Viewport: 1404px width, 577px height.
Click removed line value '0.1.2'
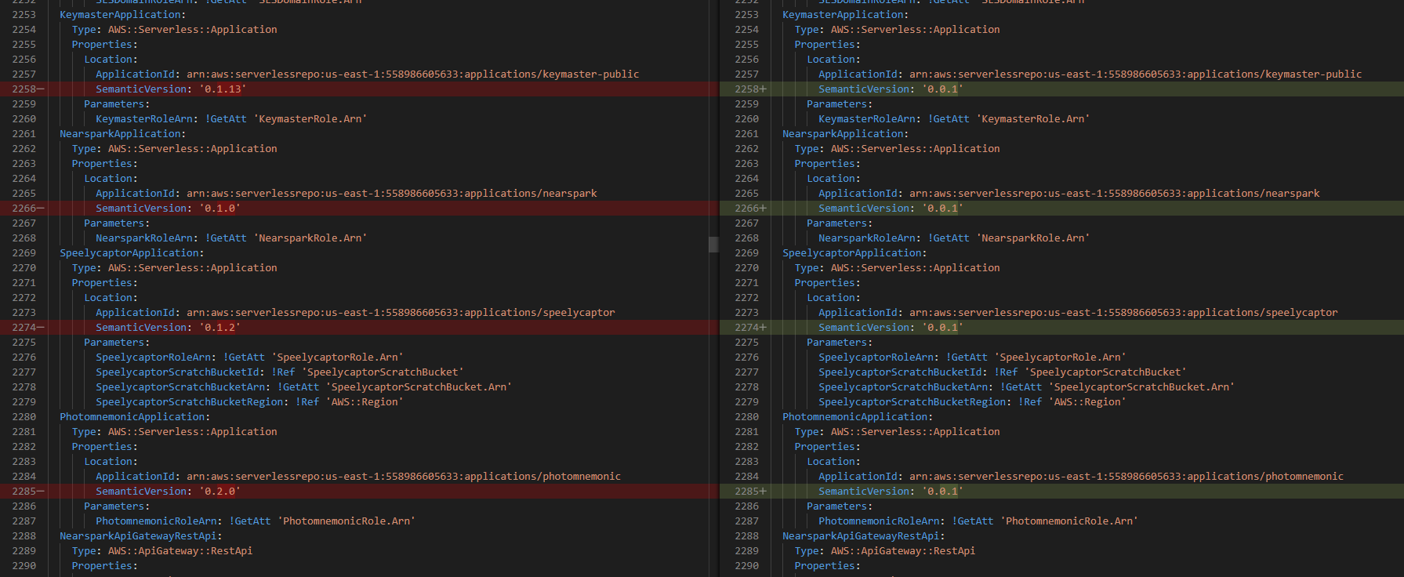[x=219, y=328]
